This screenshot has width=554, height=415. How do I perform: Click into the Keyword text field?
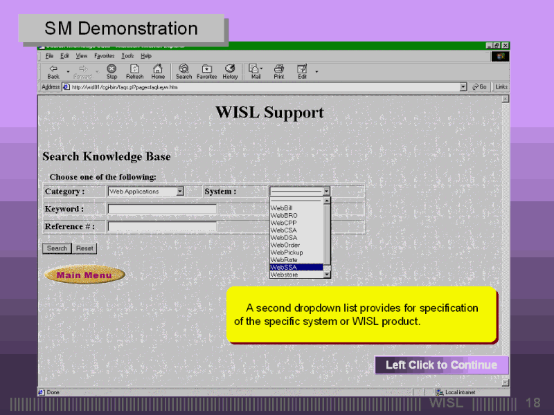pos(162,209)
